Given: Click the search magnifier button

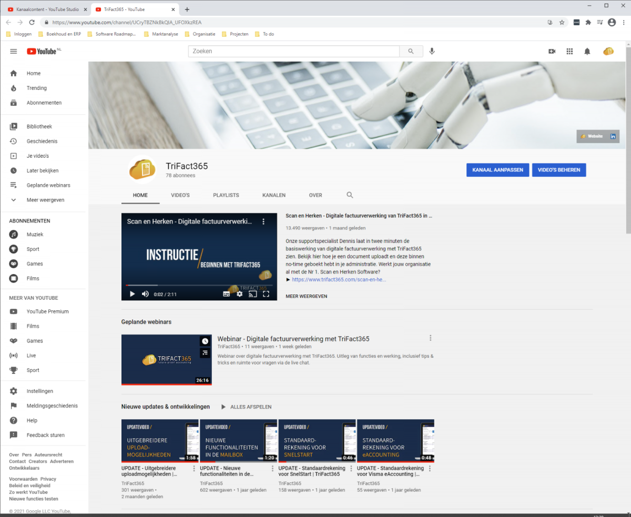Looking at the screenshot, I should click(411, 51).
